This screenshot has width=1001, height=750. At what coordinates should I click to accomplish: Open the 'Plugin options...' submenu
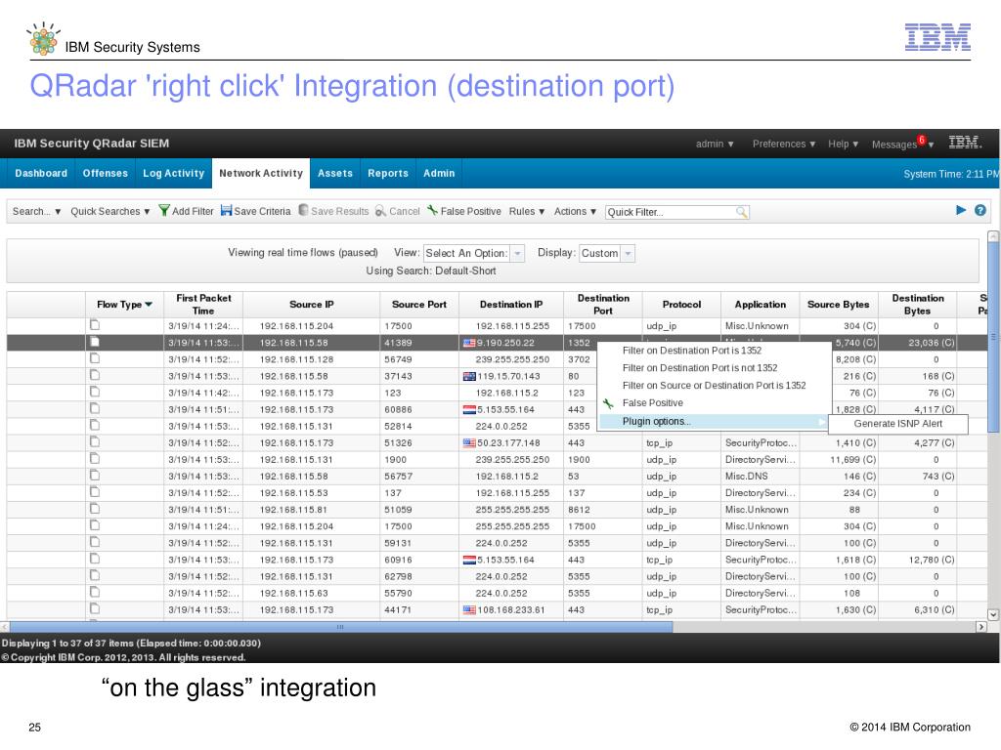tap(713, 422)
